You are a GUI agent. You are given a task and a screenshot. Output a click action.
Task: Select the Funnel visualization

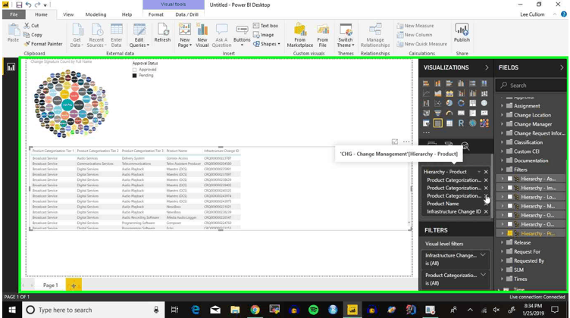pyautogui.click(x=437, y=114)
